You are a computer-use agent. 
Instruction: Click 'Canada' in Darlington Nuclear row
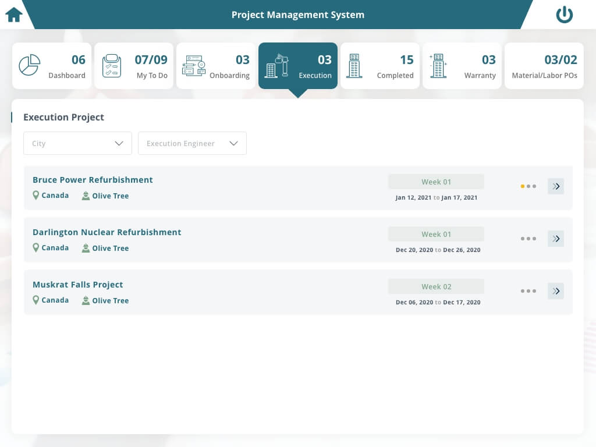click(x=55, y=248)
